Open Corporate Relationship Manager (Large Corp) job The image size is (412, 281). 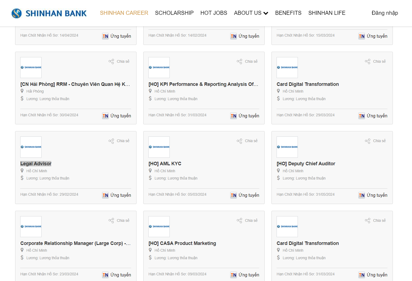pyautogui.click(x=75, y=243)
